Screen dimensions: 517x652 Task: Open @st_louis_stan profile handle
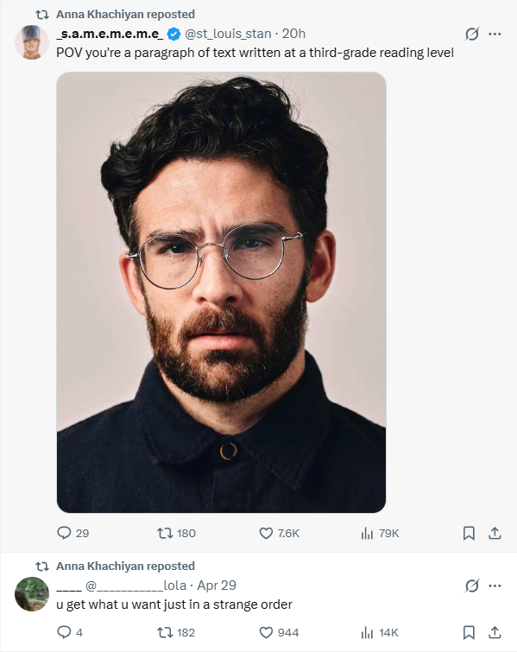point(228,34)
